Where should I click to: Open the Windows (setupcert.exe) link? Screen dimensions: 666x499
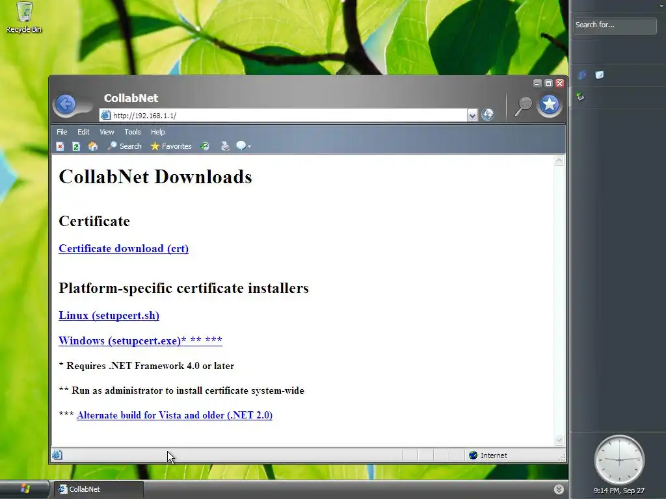(140, 340)
